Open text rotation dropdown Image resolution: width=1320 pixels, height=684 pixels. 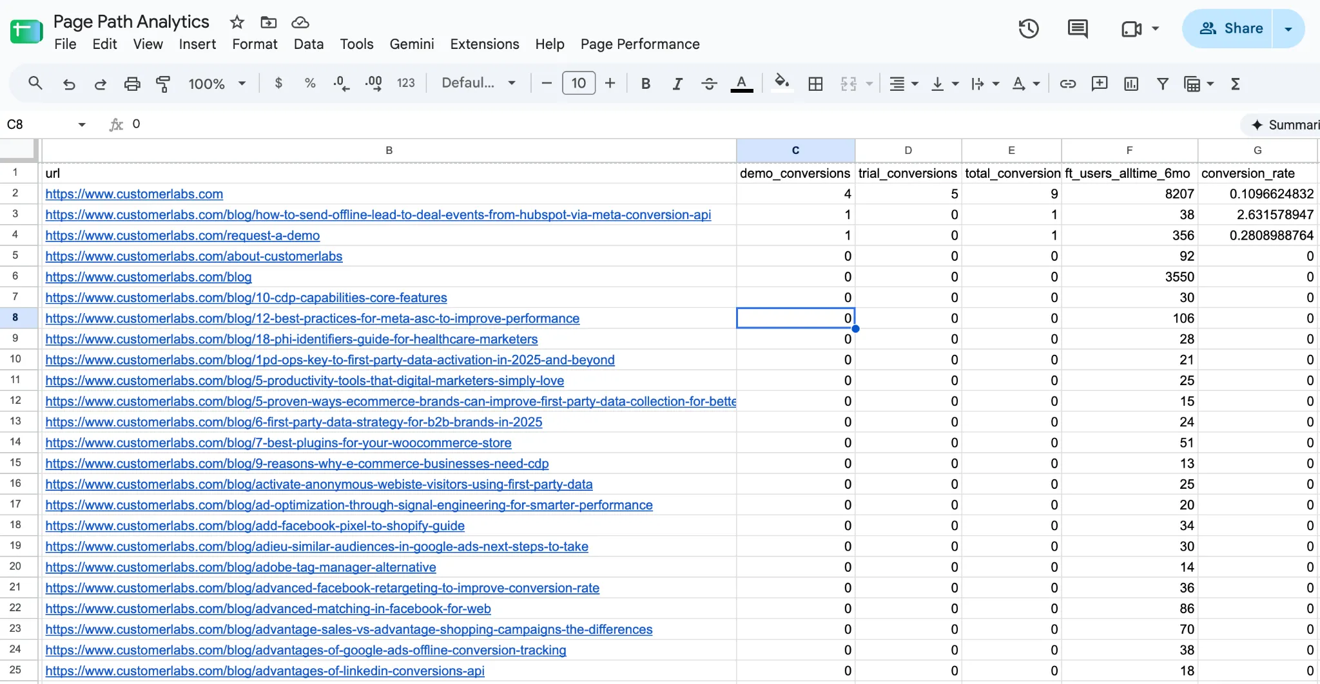[1026, 84]
